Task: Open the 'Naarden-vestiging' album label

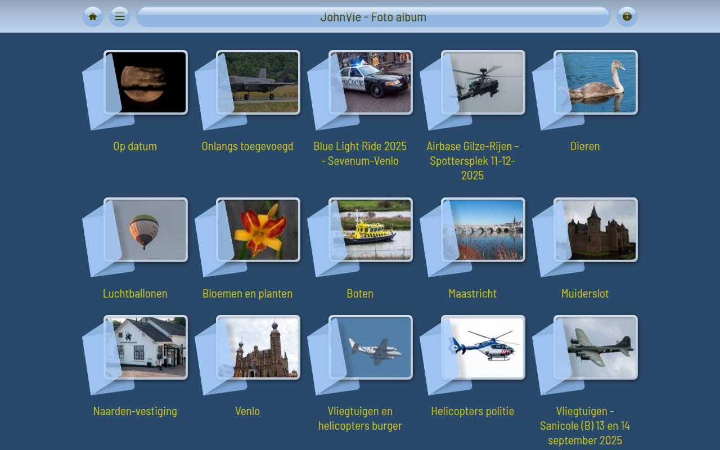Action: [135, 411]
